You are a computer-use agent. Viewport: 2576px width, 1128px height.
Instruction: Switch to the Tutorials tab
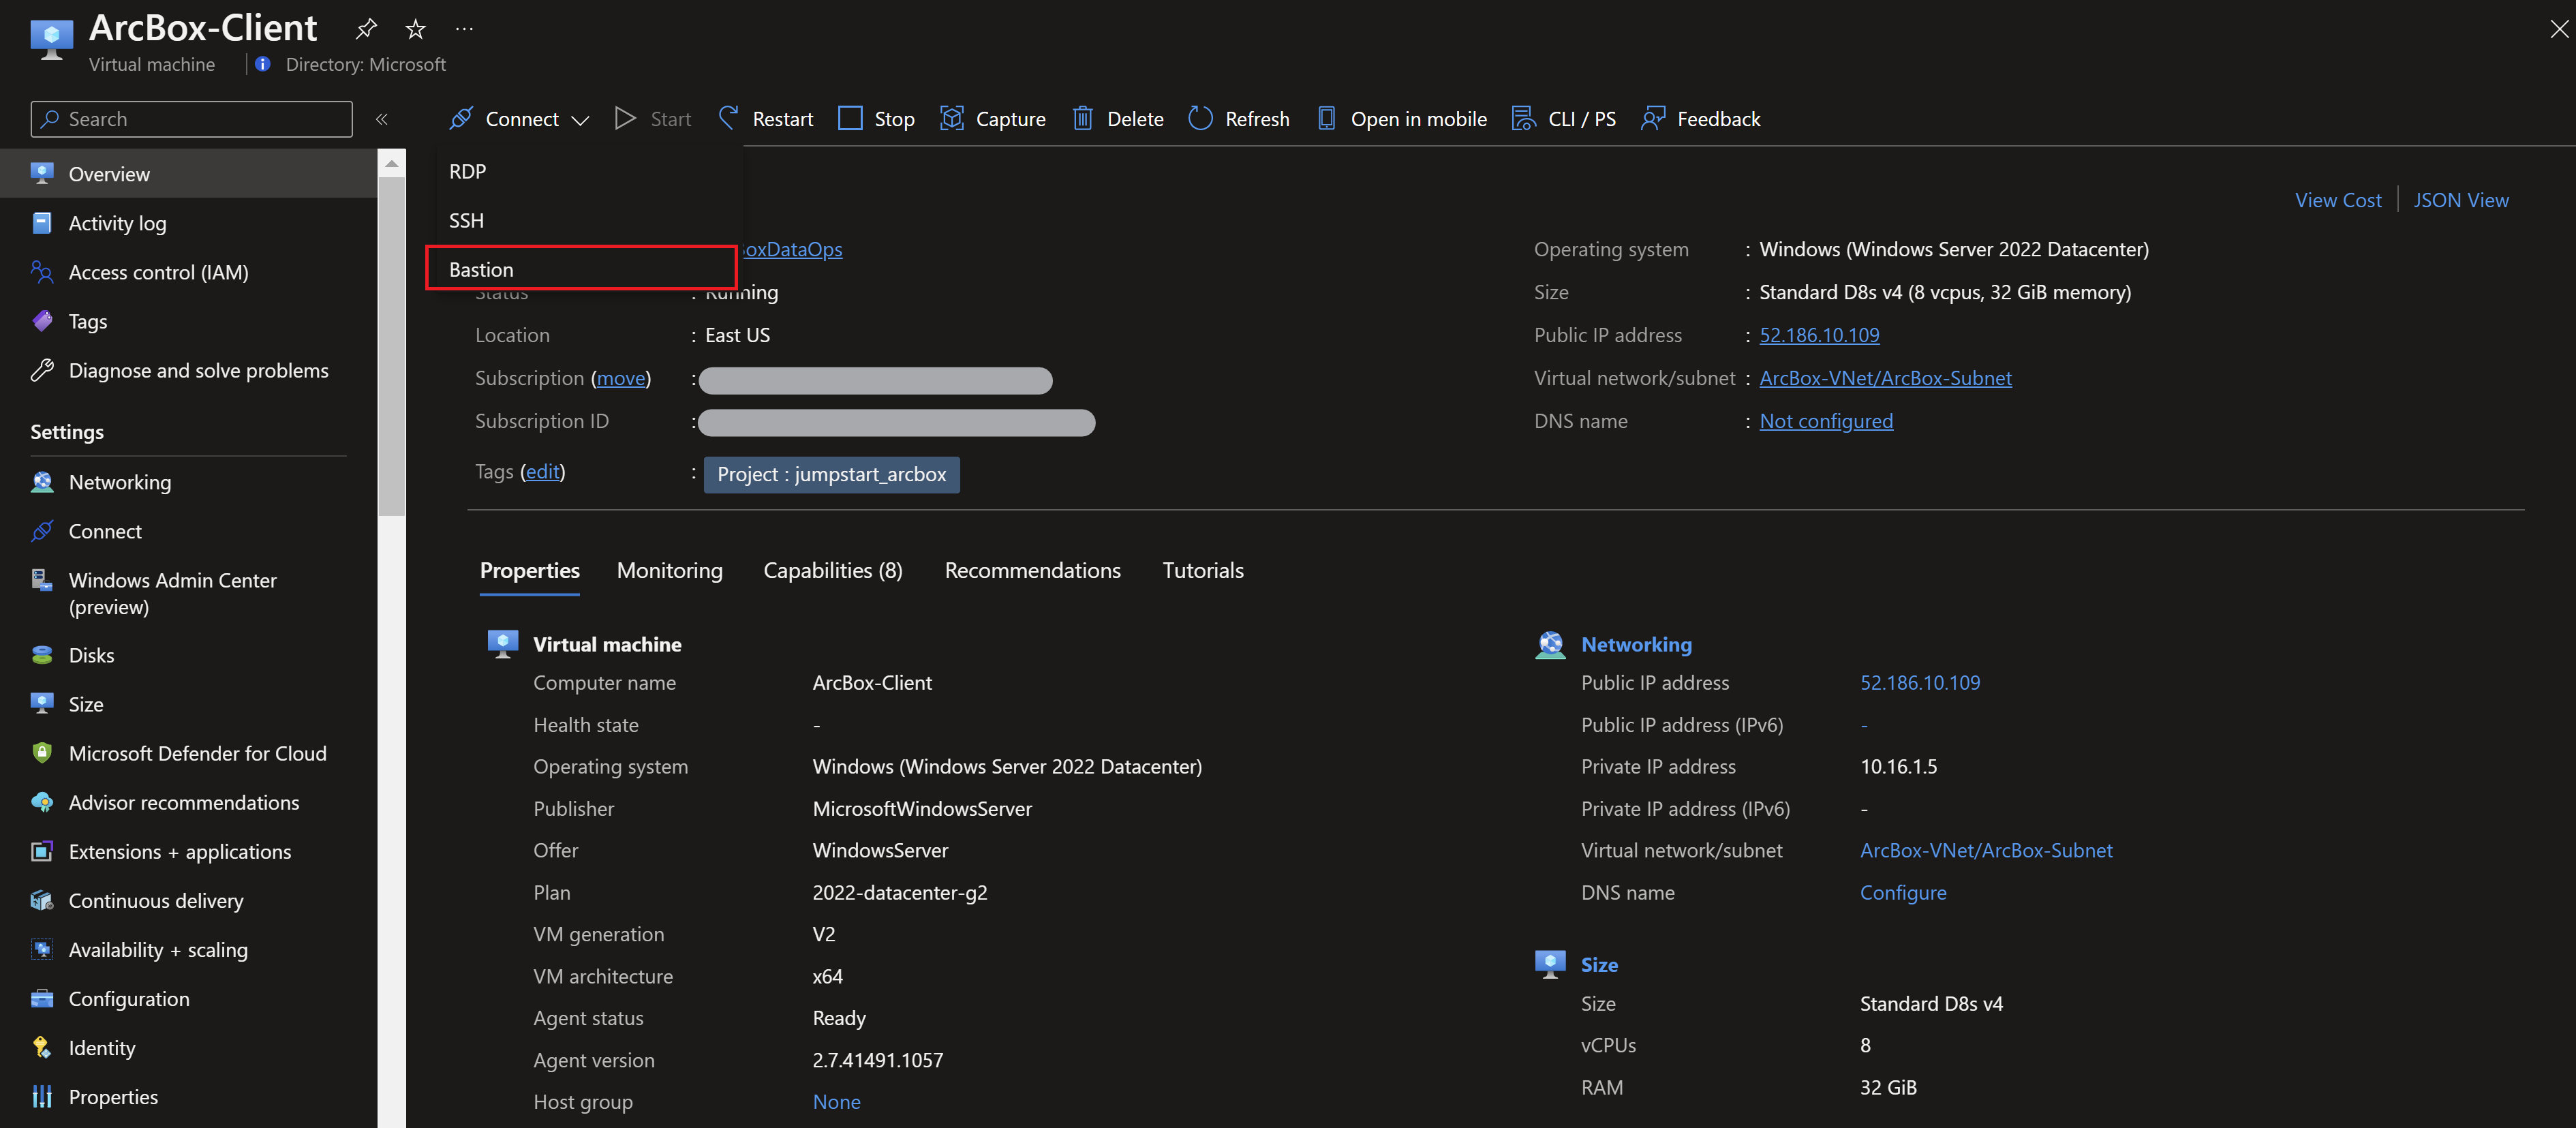click(1203, 570)
